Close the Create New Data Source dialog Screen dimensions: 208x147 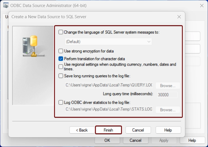pyautogui.click(x=179, y=17)
